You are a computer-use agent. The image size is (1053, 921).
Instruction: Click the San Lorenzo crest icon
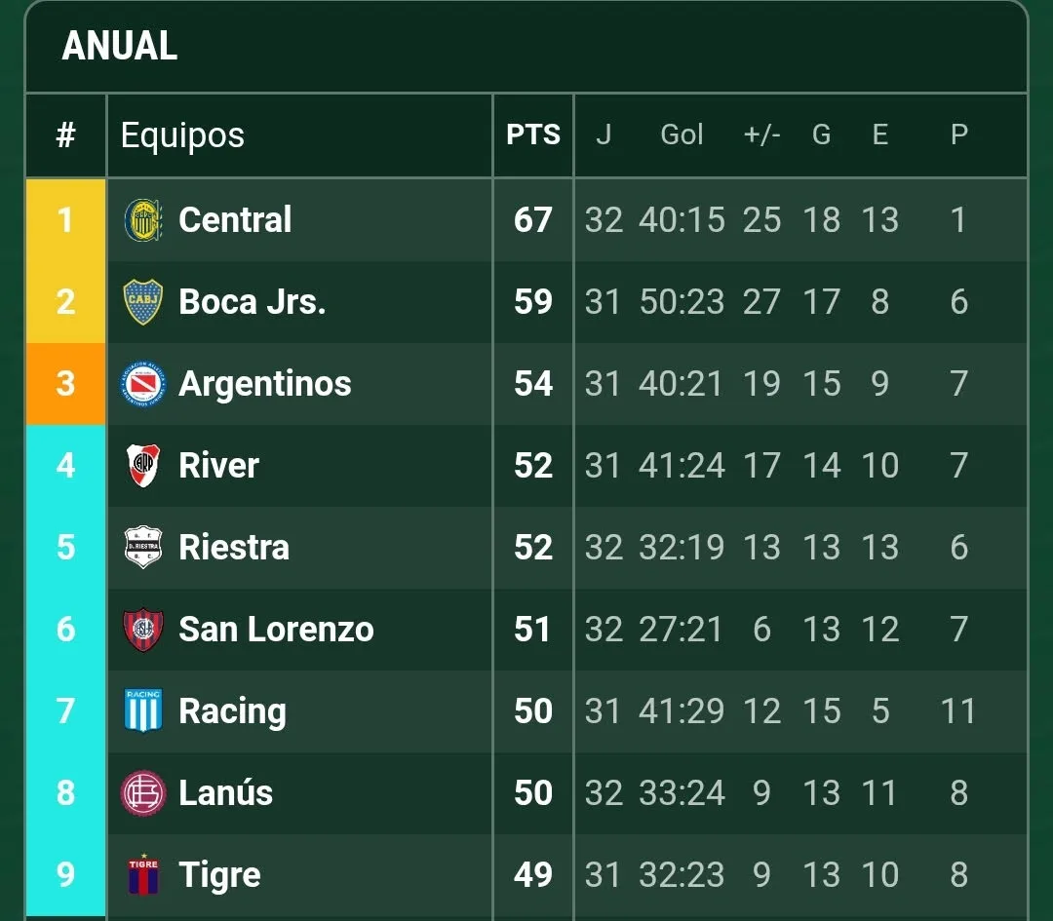click(x=142, y=630)
